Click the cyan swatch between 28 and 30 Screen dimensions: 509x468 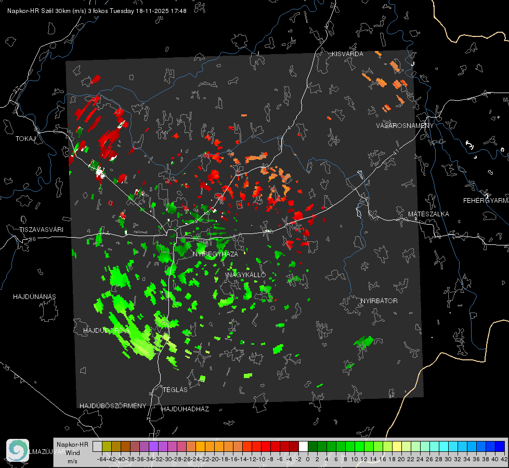click(444, 446)
